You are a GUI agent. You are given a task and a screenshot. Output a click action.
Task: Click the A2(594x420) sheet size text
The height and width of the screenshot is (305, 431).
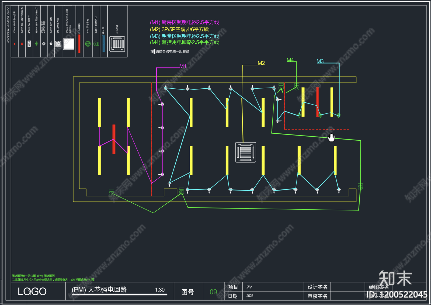pyautogui.click(x=8, y=25)
